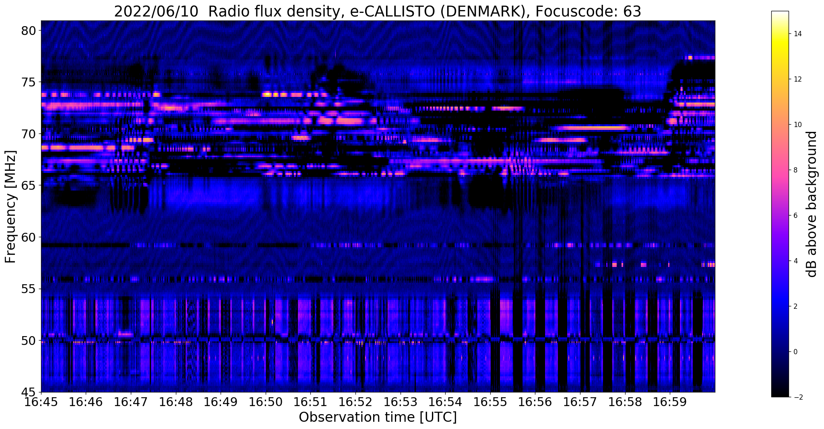The height and width of the screenshot is (429, 824).
Task: Click the 16:59 time tick label
Action: click(670, 402)
